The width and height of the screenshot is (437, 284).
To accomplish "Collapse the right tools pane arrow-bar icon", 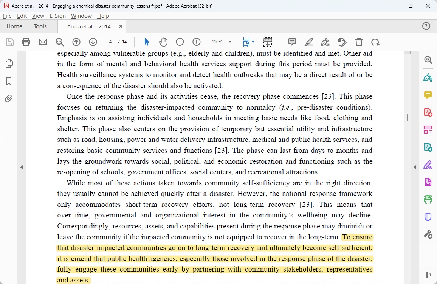I will [x=429, y=275].
